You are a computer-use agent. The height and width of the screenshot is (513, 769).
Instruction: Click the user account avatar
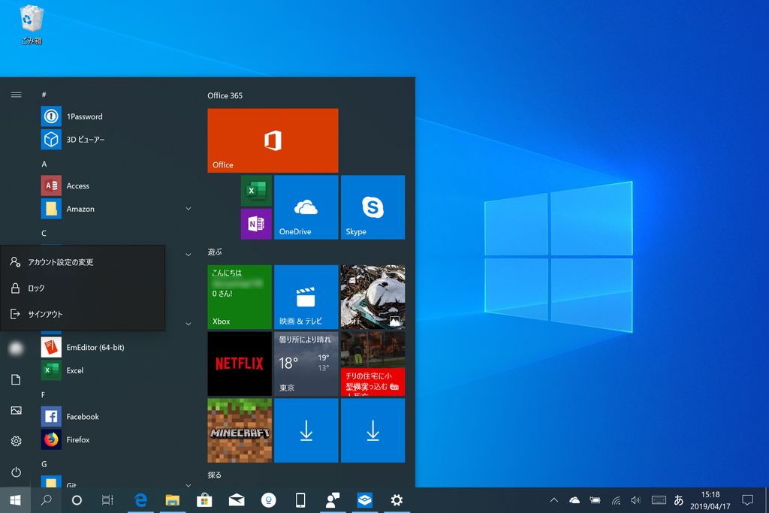pyautogui.click(x=17, y=349)
